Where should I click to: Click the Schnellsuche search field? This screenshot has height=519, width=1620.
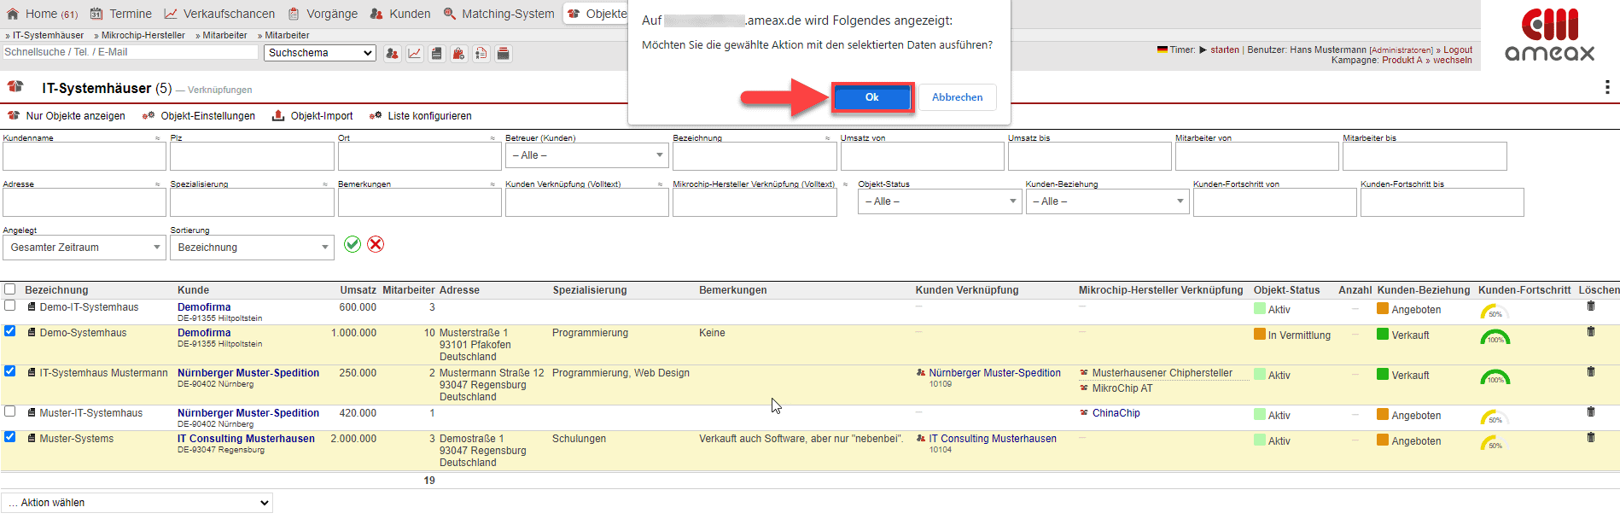tap(130, 52)
